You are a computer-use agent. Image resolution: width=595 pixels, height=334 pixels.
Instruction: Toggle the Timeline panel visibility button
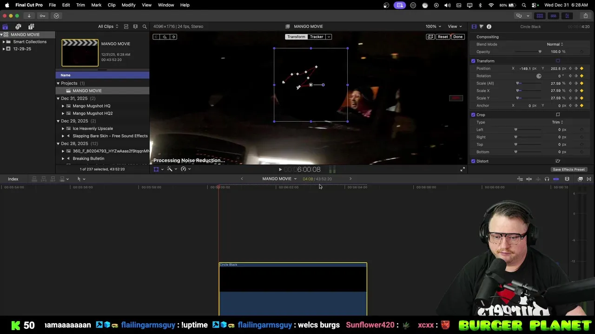tap(553, 16)
